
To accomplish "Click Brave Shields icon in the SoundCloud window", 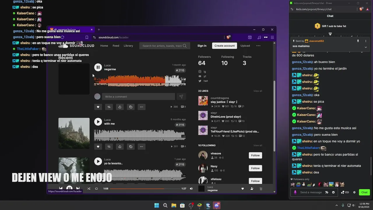I will (228, 37).
